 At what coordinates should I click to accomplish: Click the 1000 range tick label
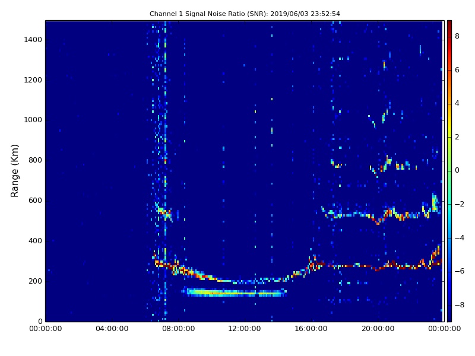[x=33, y=120]
